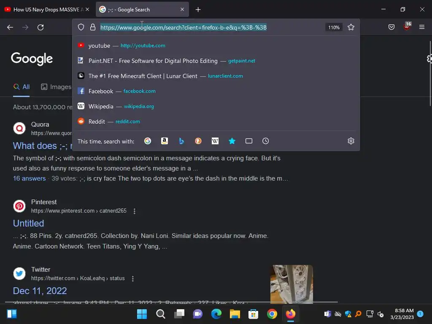Select the Wikipedia suggestion
432x324 pixels.
pos(216,106)
